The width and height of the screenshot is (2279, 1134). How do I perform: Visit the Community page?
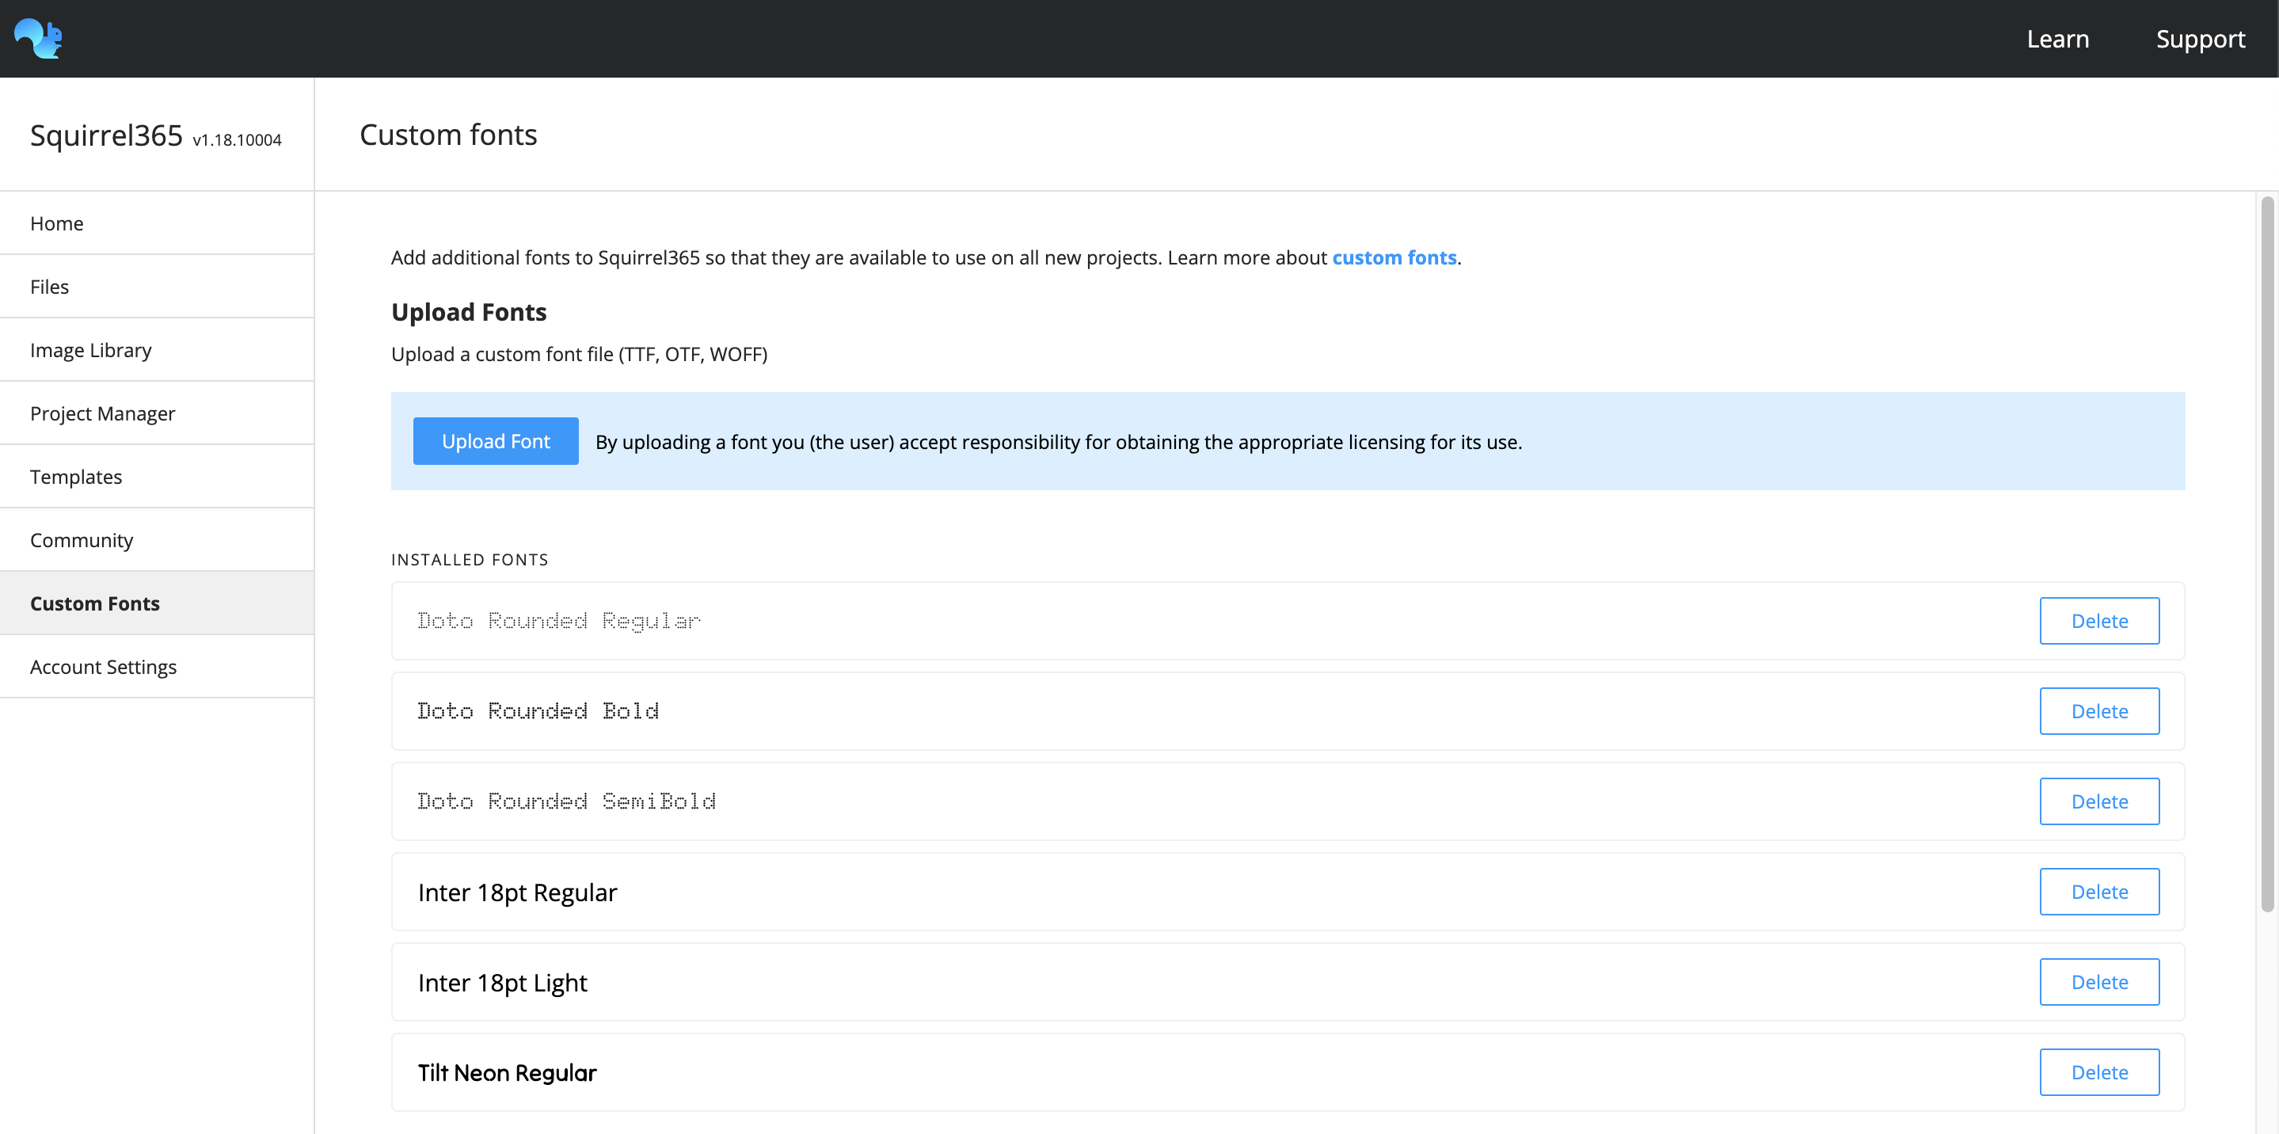[x=82, y=539]
